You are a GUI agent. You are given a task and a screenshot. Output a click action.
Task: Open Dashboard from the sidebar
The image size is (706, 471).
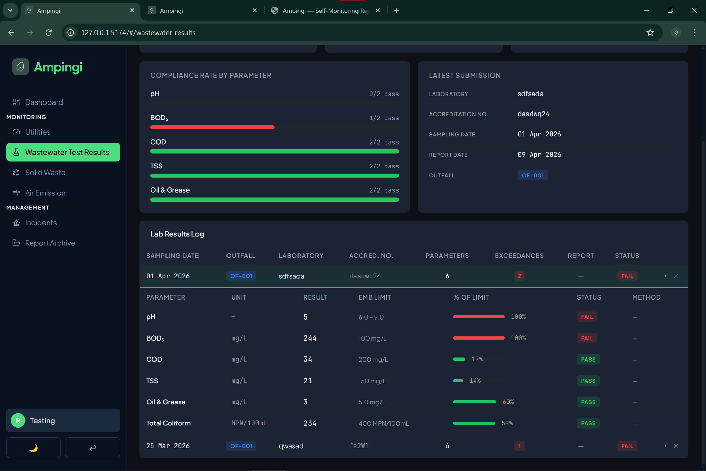[44, 102]
